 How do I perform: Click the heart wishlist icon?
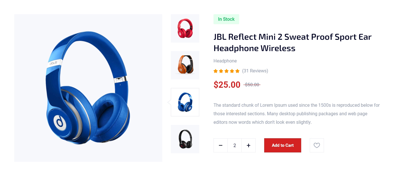click(317, 145)
